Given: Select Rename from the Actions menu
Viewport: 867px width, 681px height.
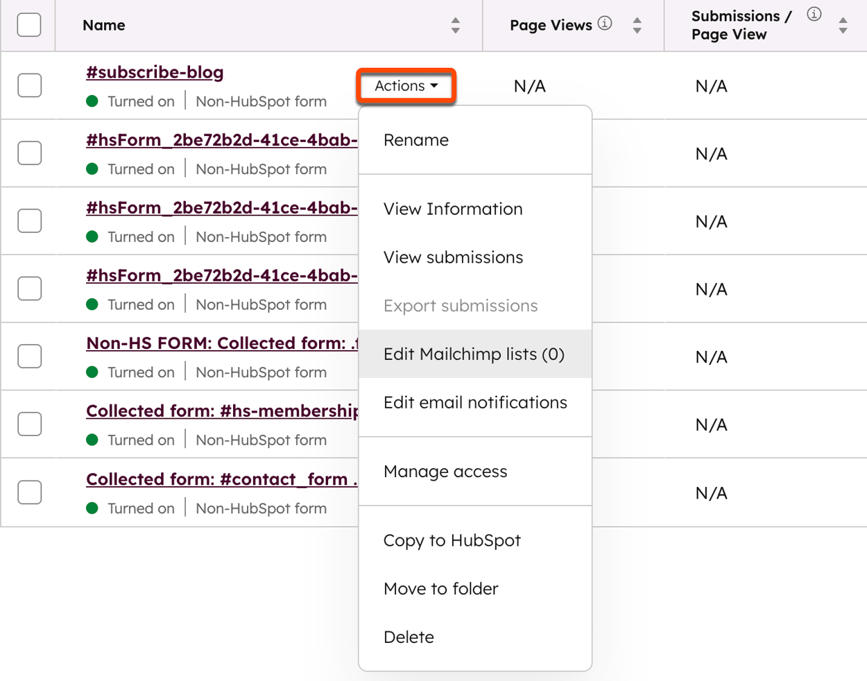Looking at the screenshot, I should point(416,139).
